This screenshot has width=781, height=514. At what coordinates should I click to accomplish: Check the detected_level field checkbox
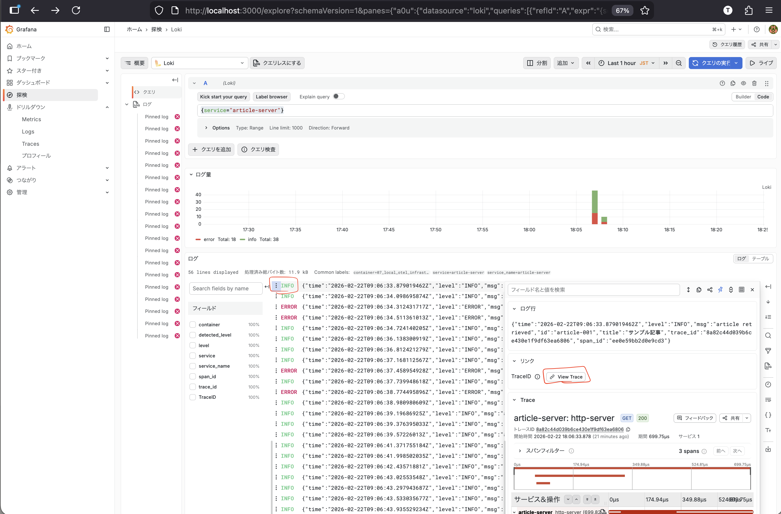click(x=193, y=335)
